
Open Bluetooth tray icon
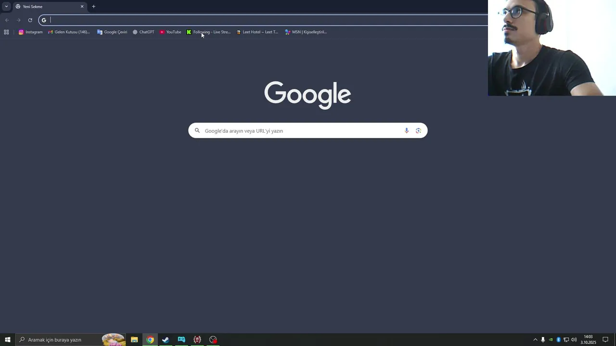[558, 340]
